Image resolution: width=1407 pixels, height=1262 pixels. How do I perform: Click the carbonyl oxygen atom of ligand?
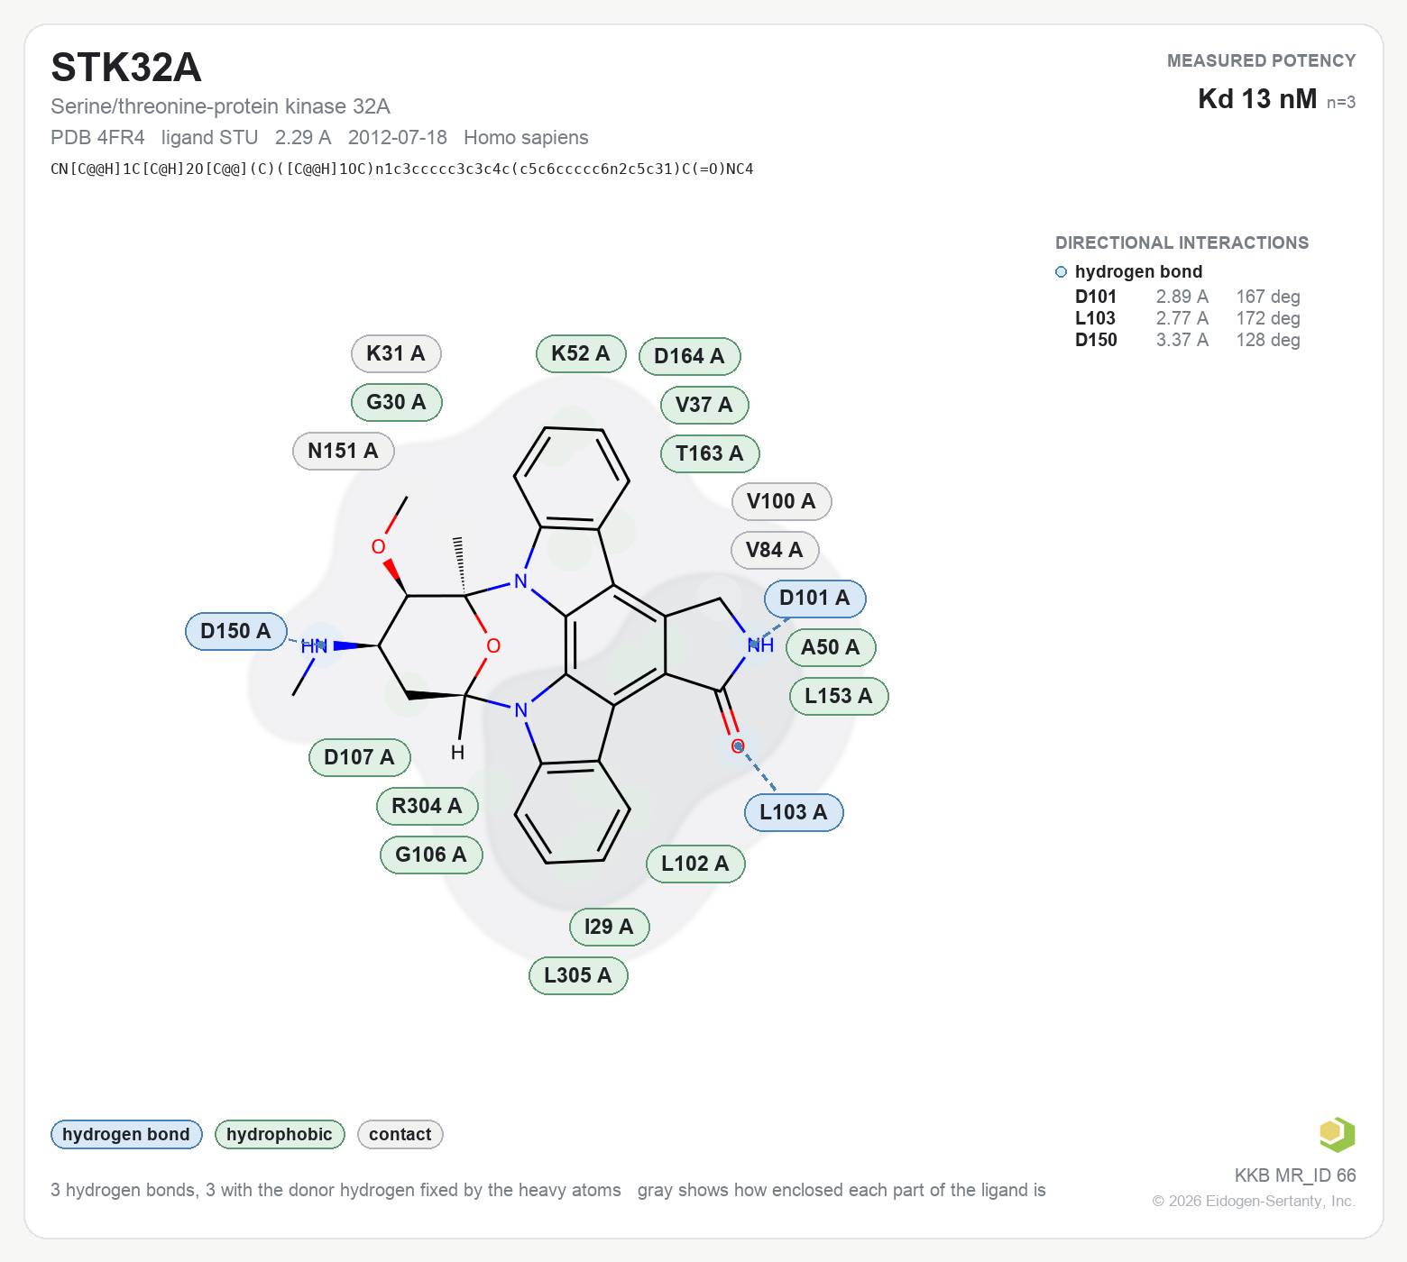(x=738, y=745)
